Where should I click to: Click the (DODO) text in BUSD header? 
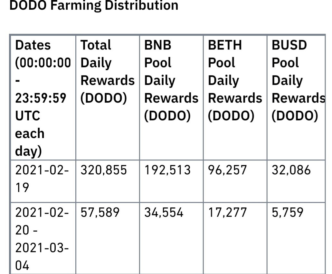coord(295,116)
